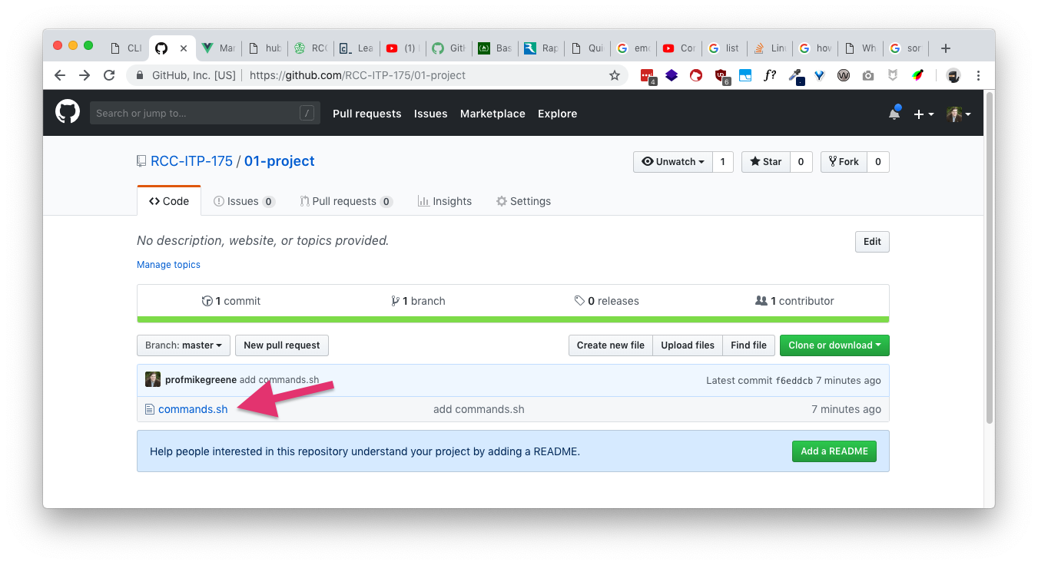Click New pull request button

282,345
